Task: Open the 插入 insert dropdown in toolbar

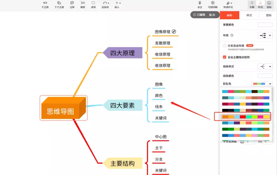Action: tap(117, 3)
